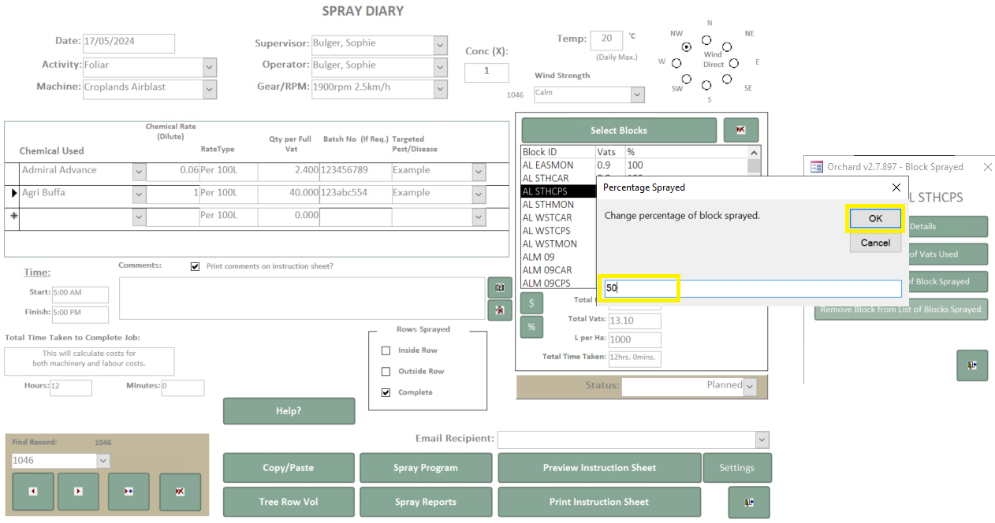Create a new spray record

coord(129,491)
